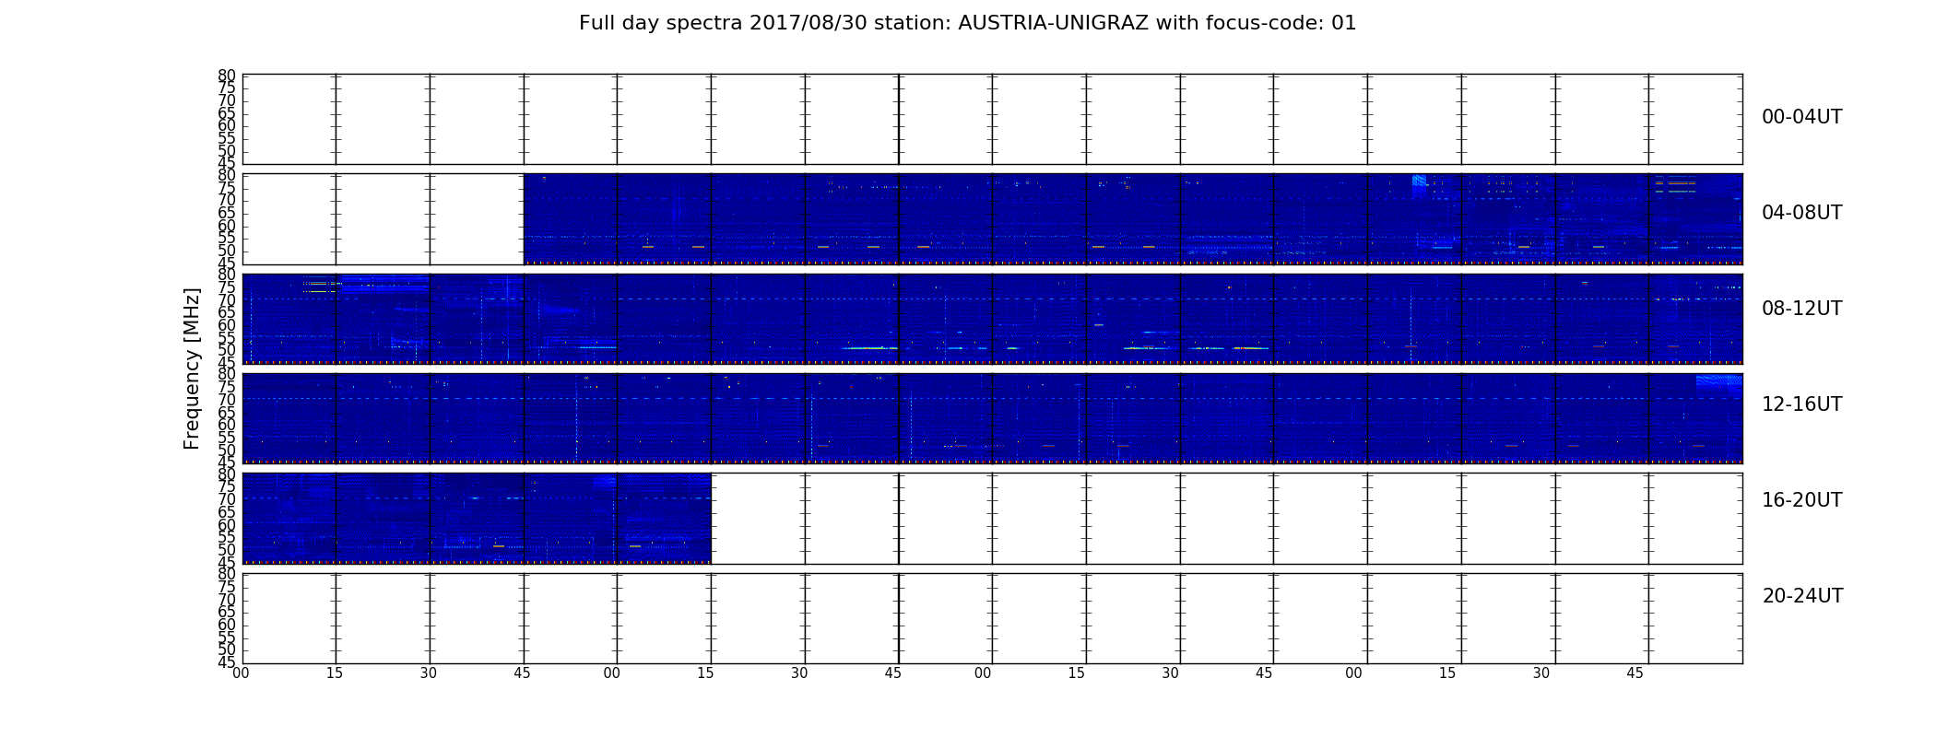Click the spectrogram data in the 16-20UT panel
The image size is (1936, 737).
click(477, 518)
